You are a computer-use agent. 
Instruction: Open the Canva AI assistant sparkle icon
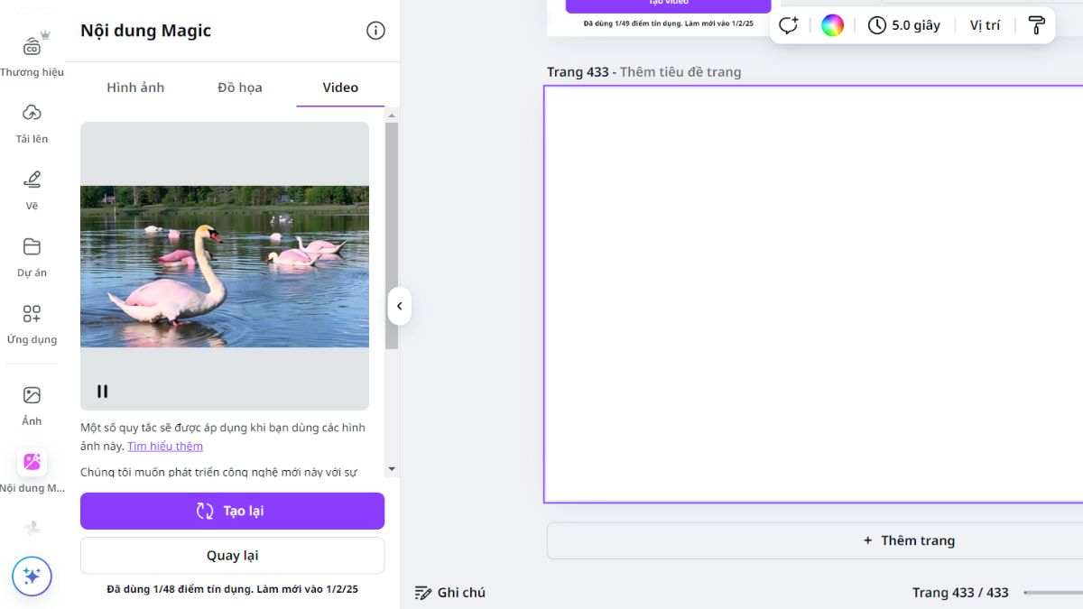[32, 576]
